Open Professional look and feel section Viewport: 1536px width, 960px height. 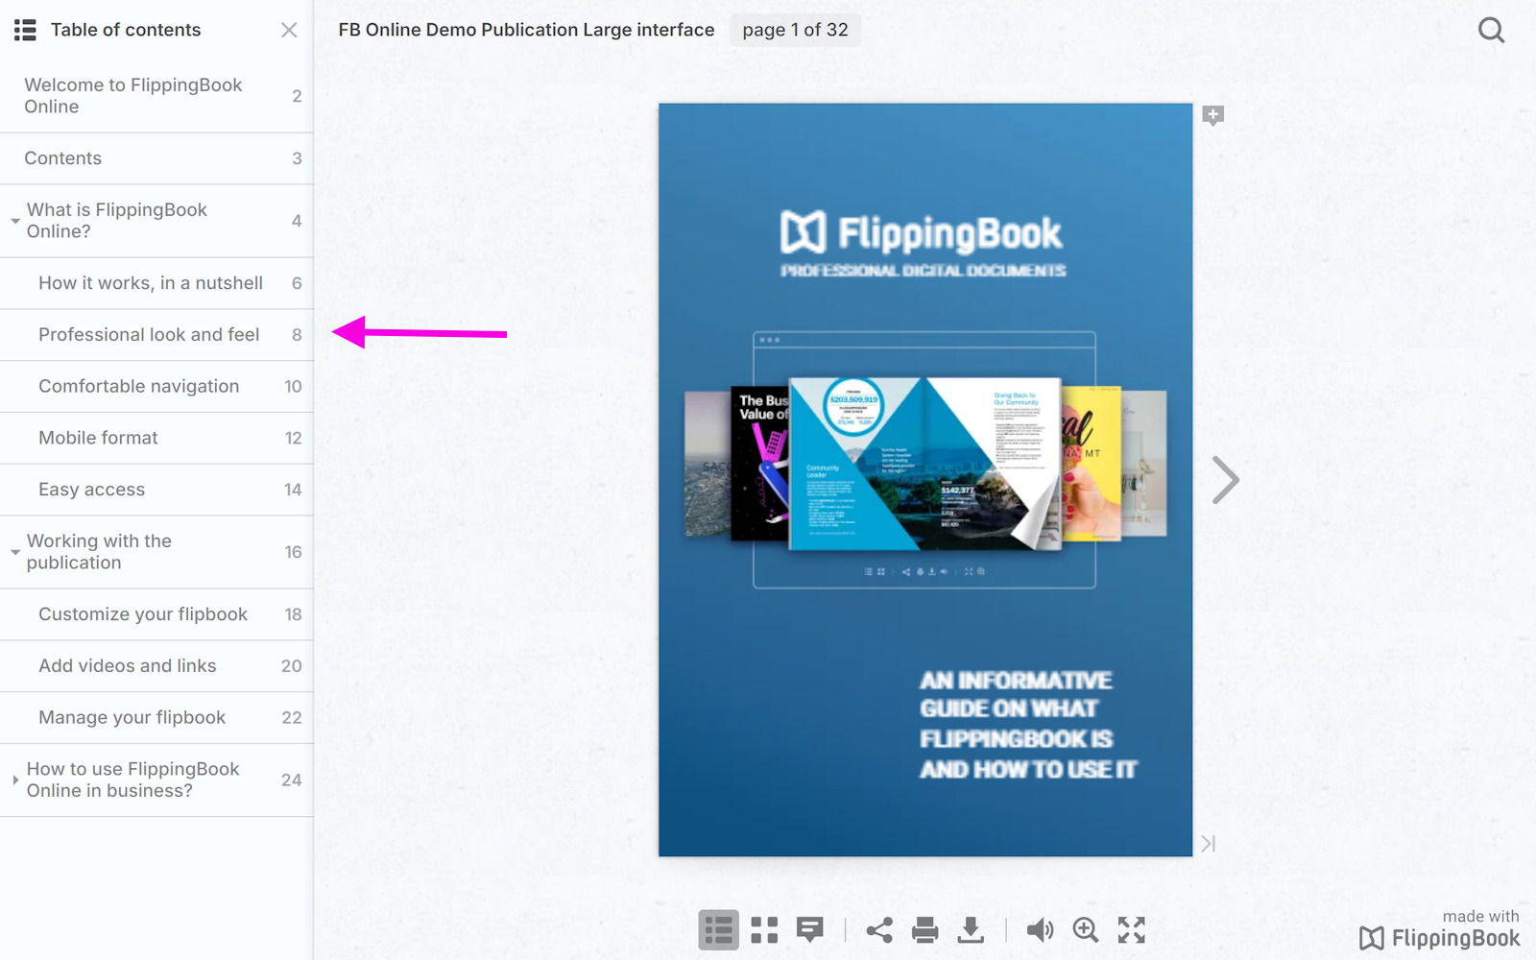coord(156,335)
